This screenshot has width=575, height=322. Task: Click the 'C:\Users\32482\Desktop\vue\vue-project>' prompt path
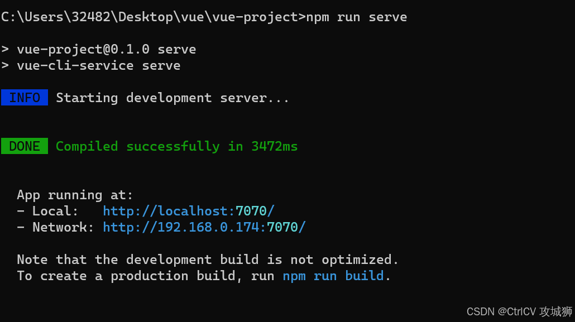pos(154,17)
